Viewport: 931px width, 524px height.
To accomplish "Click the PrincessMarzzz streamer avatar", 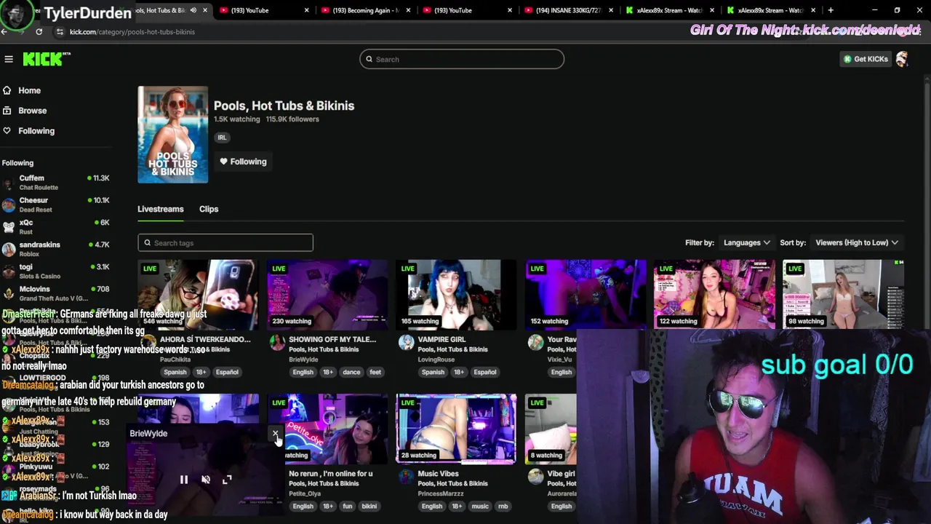I will (x=406, y=477).
